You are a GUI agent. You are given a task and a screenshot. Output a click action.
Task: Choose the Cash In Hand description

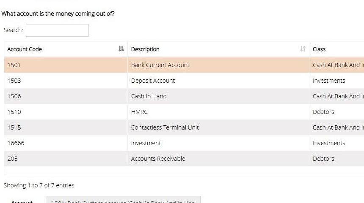149,96
